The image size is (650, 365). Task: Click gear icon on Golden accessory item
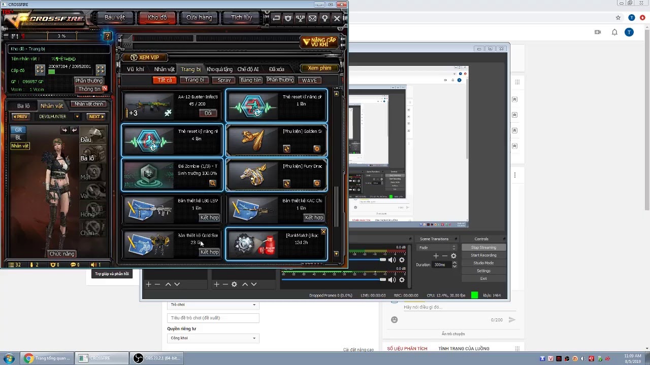317,149
